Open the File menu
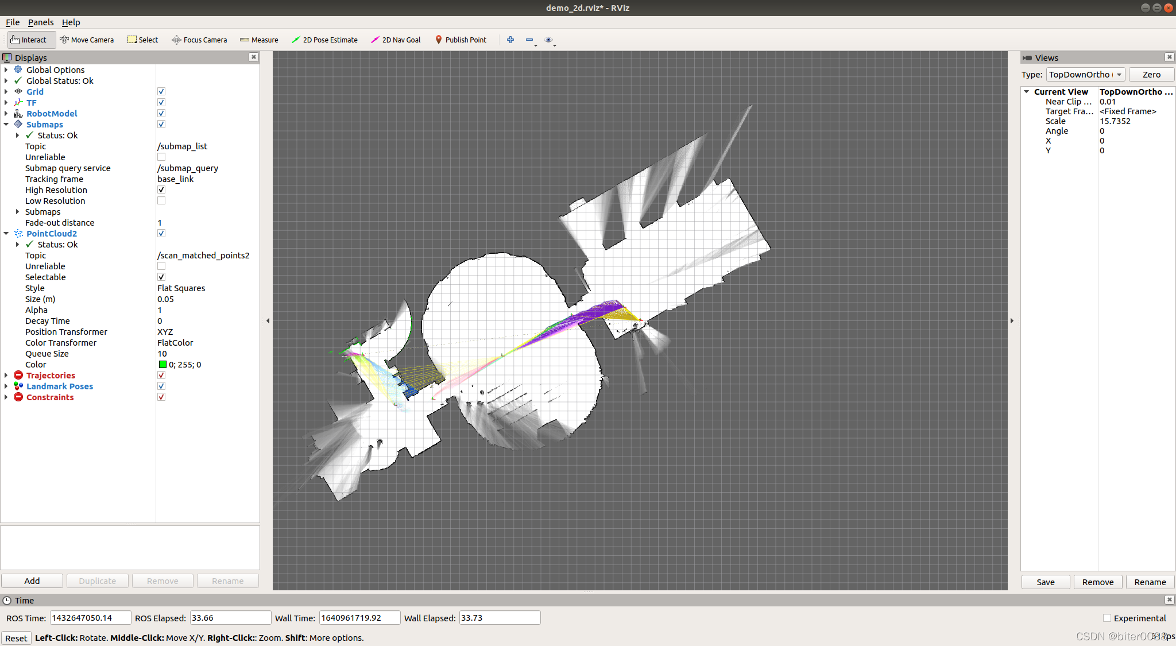The width and height of the screenshot is (1176, 646). pyautogui.click(x=13, y=22)
